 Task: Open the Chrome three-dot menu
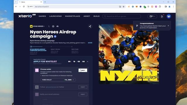[x=173, y=6]
